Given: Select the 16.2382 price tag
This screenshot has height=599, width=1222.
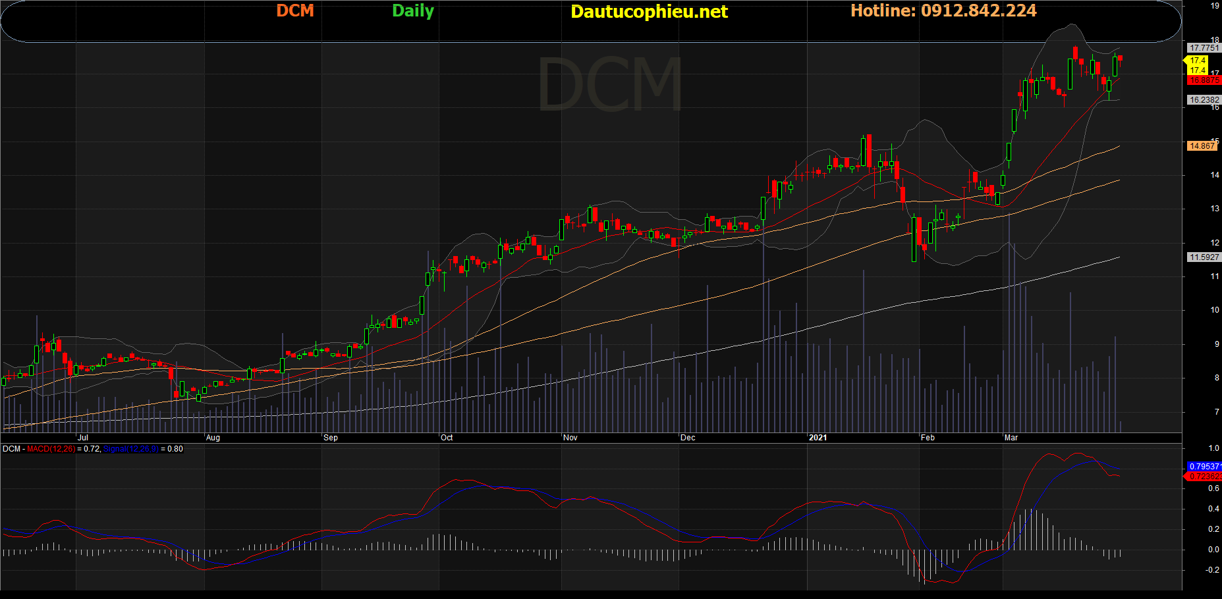Looking at the screenshot, I should coord(1204,99).
